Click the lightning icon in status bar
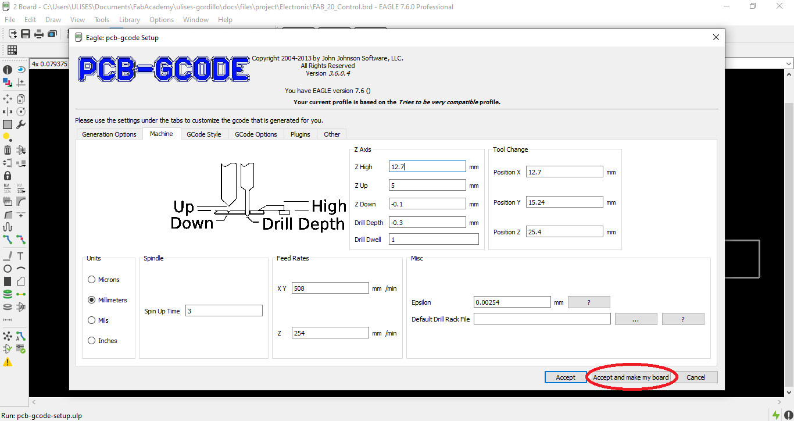This screenshot has width=794, height=421. (775, 415)
